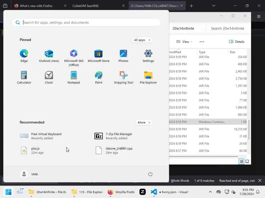Screen dimensions: 265x198
Task: Open the Microsoft Store pinned icon
Action: [99, 56]
